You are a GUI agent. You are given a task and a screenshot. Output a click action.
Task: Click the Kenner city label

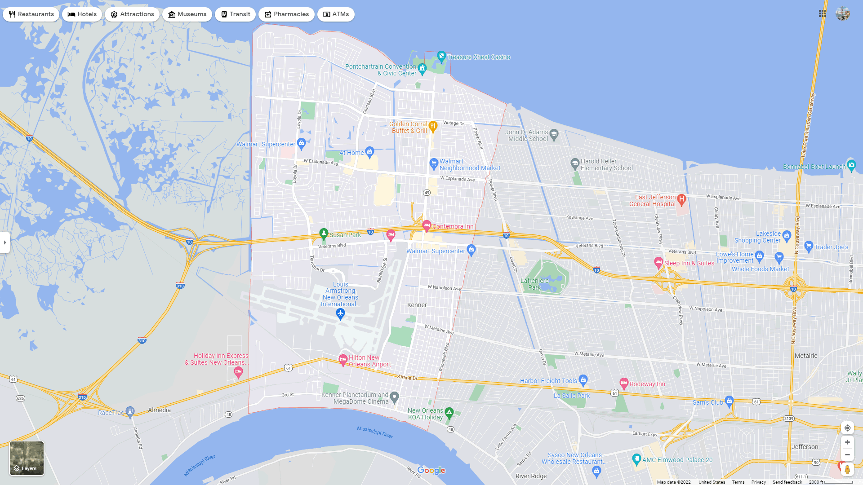(417, 305)
